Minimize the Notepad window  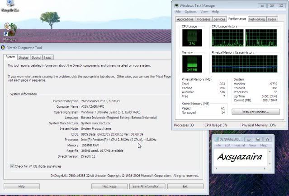coord(249,139)
